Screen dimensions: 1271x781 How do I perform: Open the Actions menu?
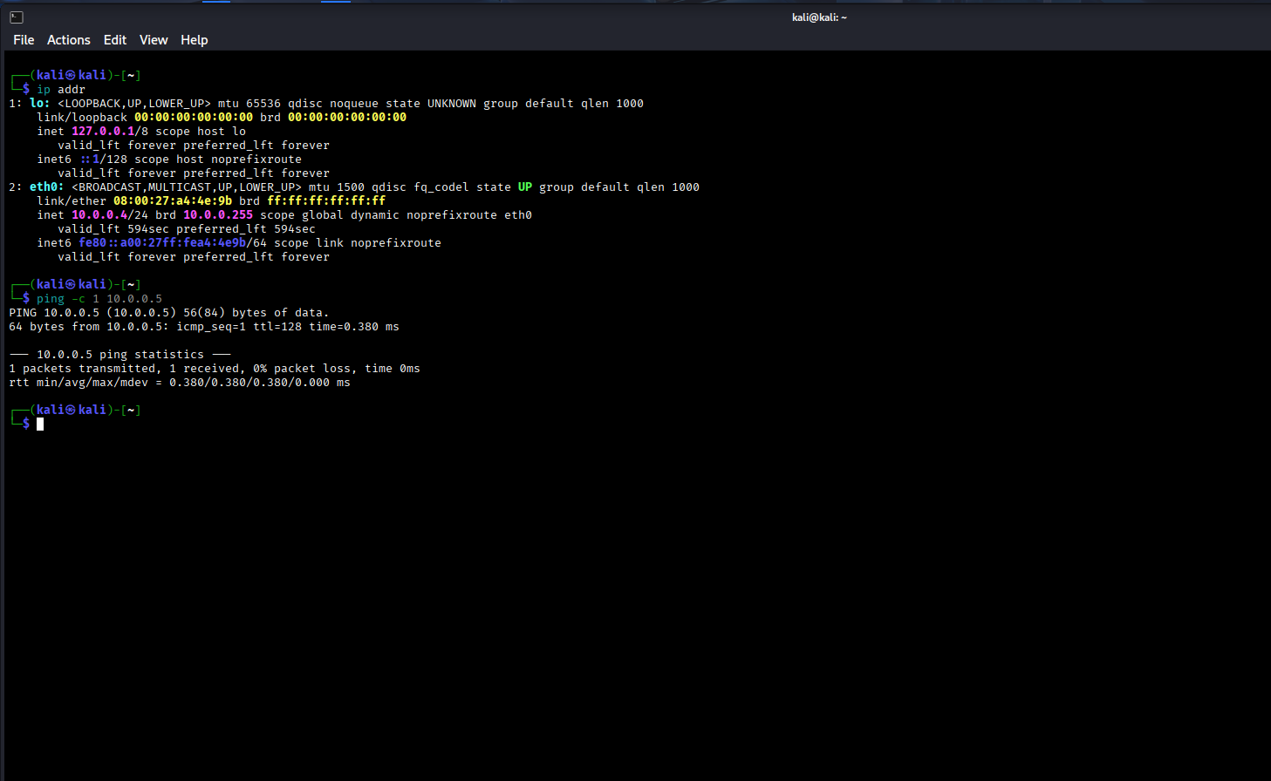(68, 40)
